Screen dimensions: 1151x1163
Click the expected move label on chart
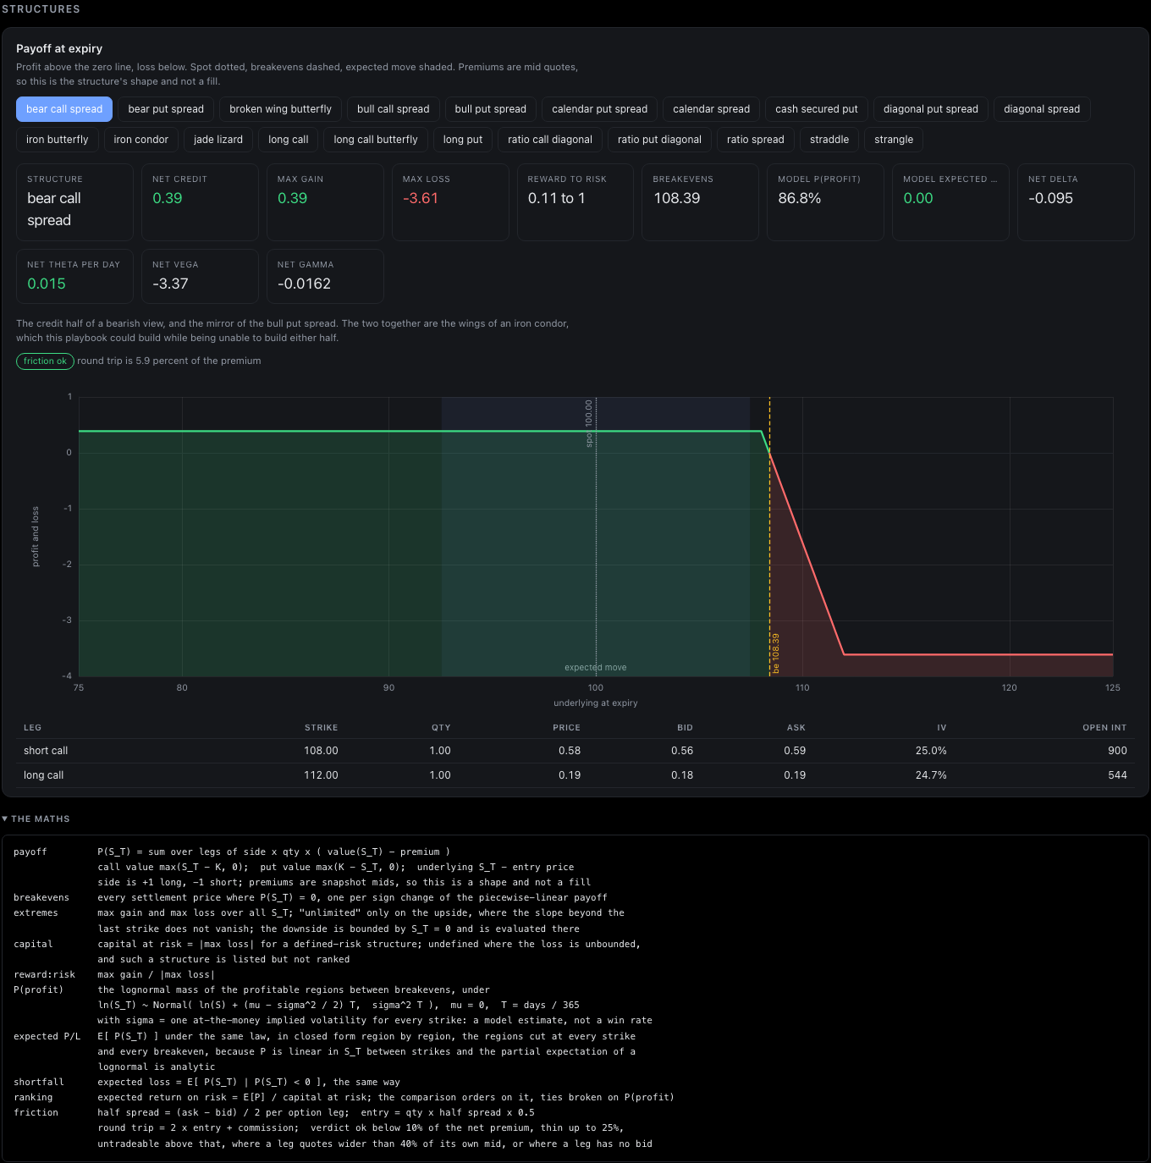[x=596, y=668]
